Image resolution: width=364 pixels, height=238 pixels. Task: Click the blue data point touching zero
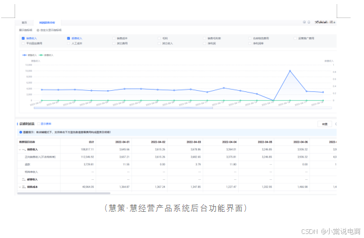pos(274,100)
